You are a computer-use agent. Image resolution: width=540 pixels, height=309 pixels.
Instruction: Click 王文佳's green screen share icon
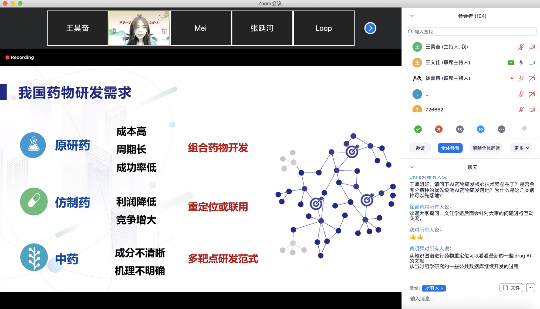511,63
